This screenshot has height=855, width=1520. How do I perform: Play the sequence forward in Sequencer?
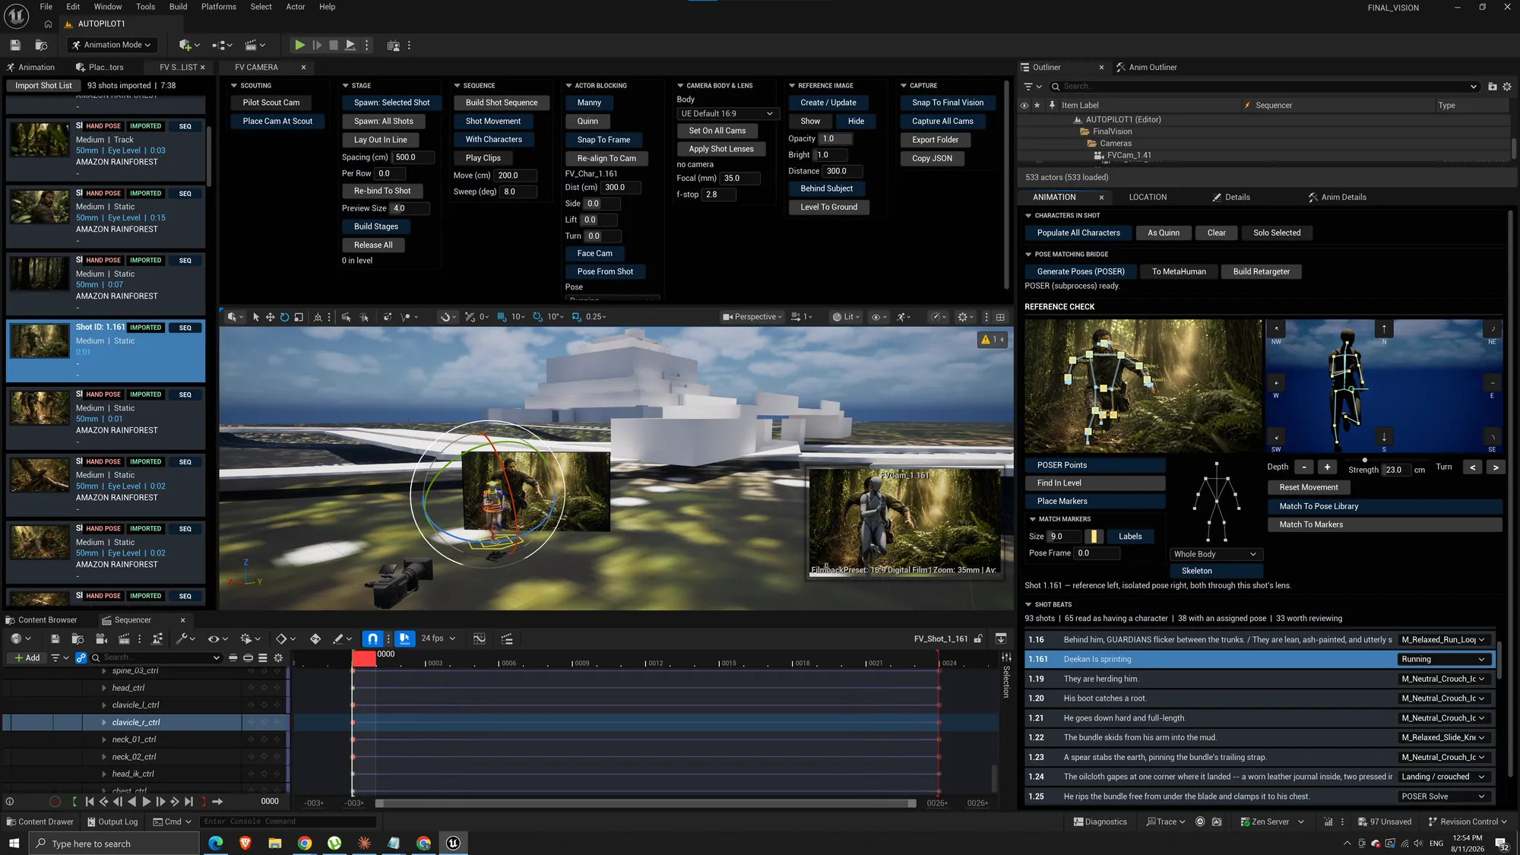click(147, 802)
